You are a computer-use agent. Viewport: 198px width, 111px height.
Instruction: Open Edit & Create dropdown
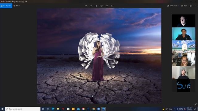(x=173, y=6)
